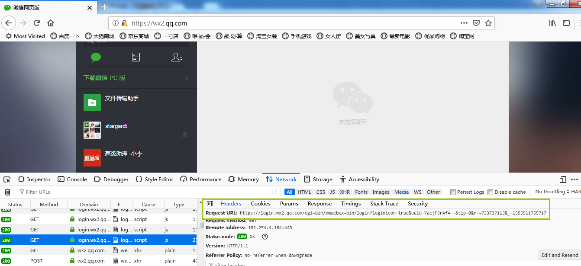Switch to Storage panel
The image size is (581, 266).
(x=318, y=179)
